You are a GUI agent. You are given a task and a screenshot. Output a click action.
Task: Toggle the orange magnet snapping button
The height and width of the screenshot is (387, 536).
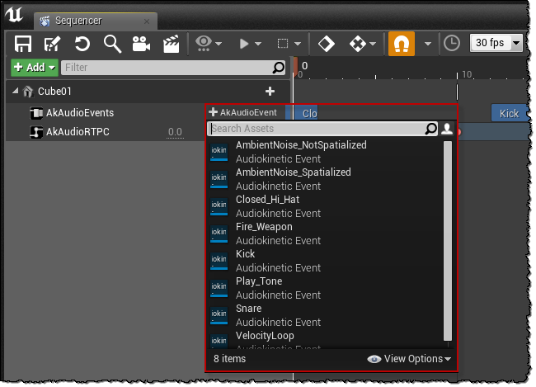tap(402, 44)
